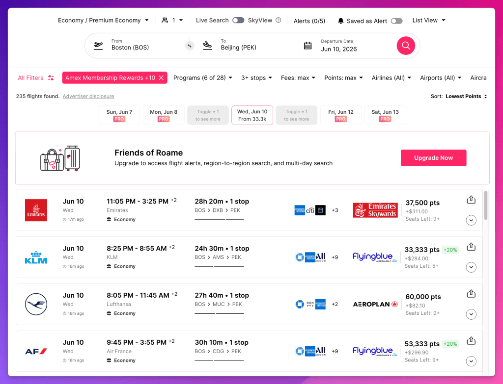Click the Lufthansa crane logo
The image size is (503, 384).
[x=36, y=304]
